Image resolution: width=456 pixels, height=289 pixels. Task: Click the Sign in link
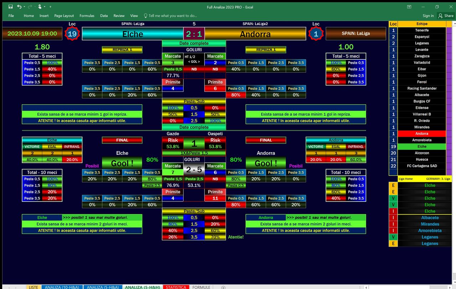tap(428, 16)
